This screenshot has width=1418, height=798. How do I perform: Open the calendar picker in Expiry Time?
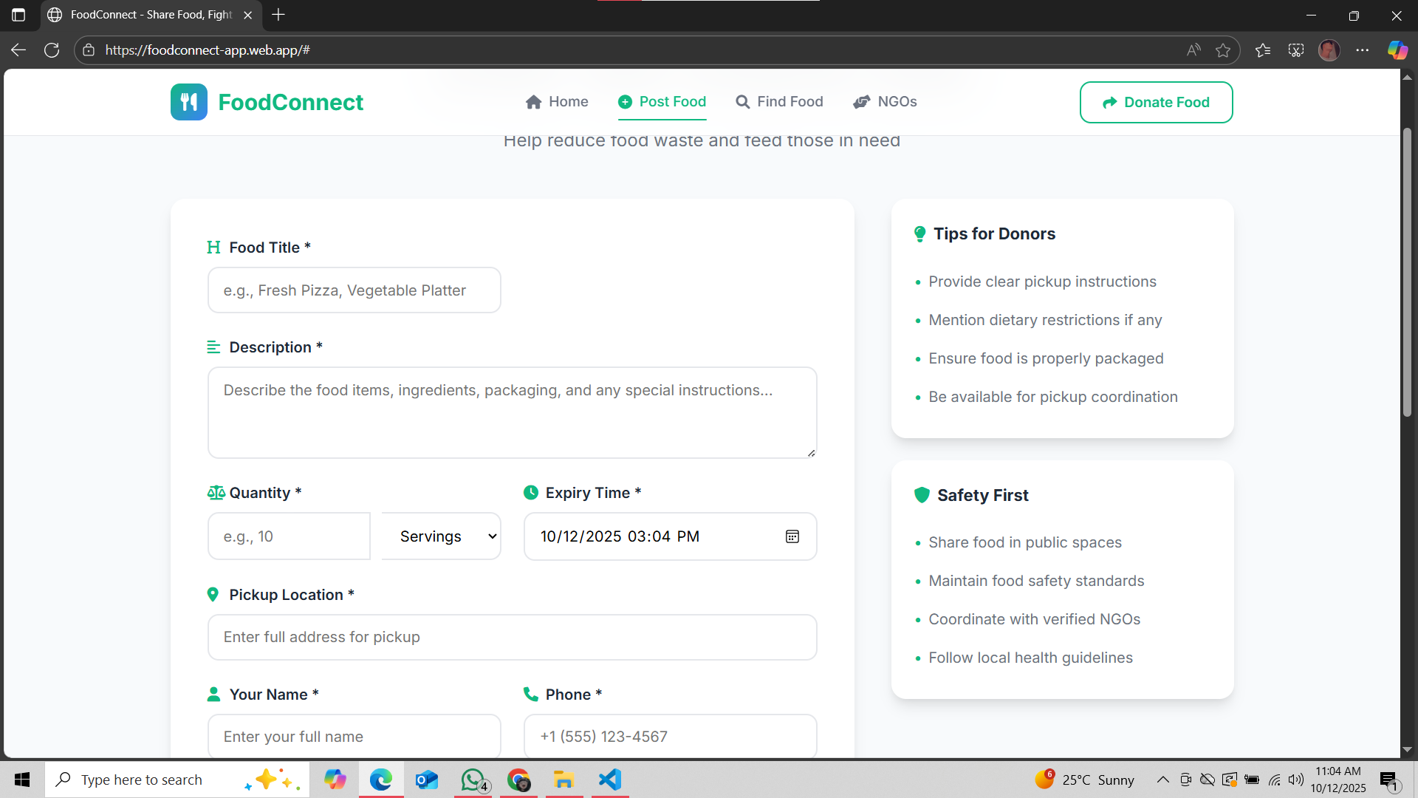[x=792, y=536]
